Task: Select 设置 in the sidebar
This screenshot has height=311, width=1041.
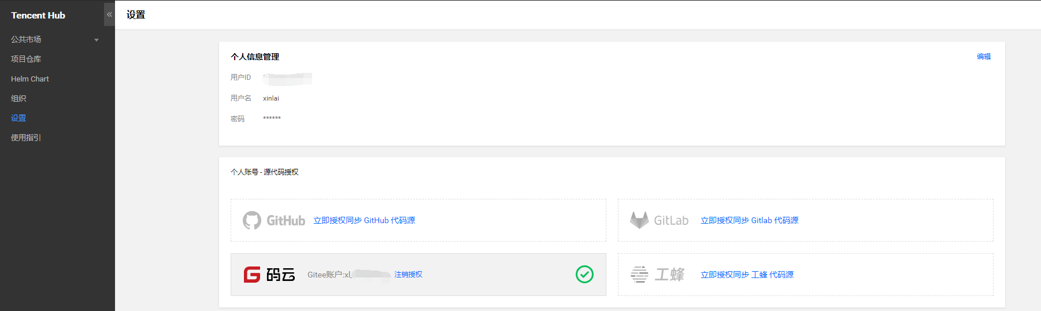Action: [x=18, y=118]
